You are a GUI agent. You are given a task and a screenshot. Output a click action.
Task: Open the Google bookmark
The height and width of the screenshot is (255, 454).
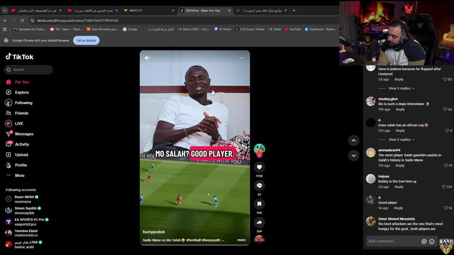coord(130,29)
